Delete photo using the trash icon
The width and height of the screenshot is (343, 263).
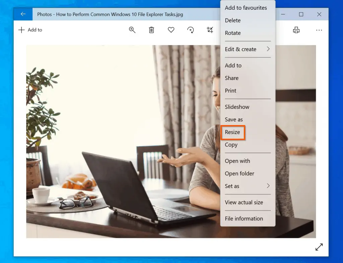[x=151, y=30]
